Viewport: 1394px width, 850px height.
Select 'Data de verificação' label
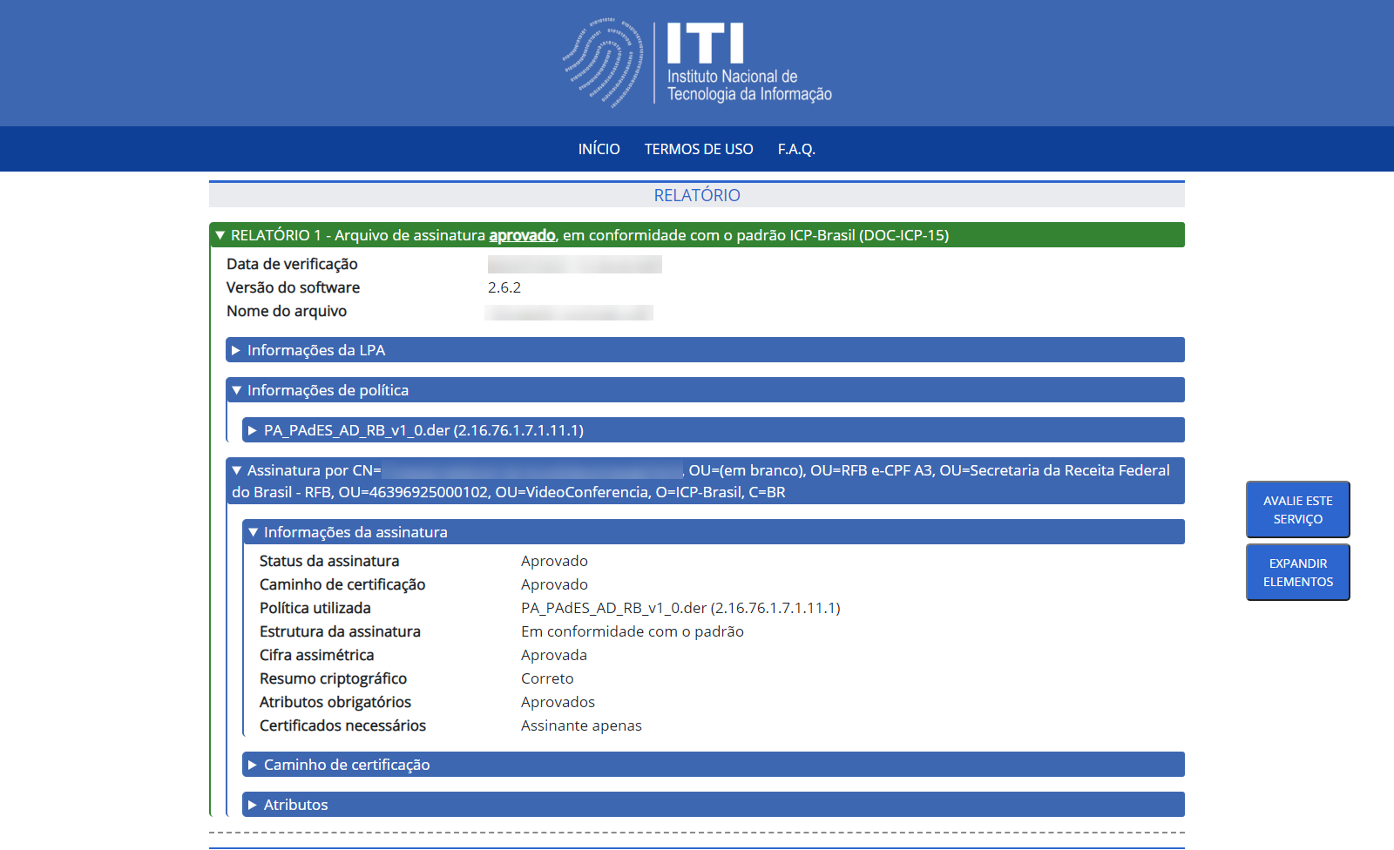click(x=292, y=264)
